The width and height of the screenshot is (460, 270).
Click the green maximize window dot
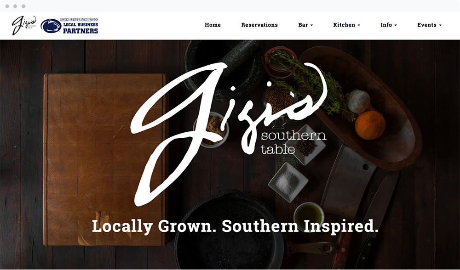click(x=23, y=6)
